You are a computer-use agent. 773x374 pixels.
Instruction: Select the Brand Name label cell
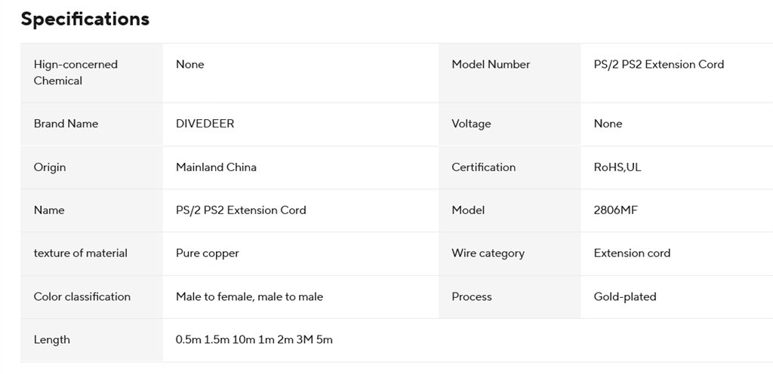point(66,124)
